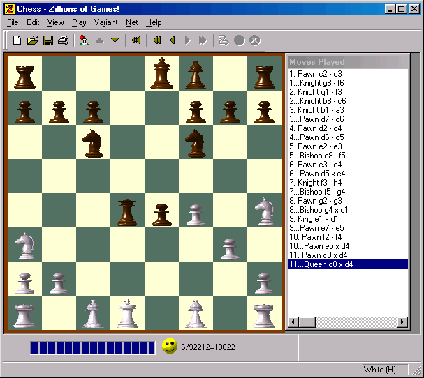
Task: Open the File menu
Action: [13, 22]
